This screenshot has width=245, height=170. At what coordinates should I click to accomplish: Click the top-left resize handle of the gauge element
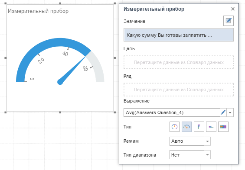tap(6, 3)
